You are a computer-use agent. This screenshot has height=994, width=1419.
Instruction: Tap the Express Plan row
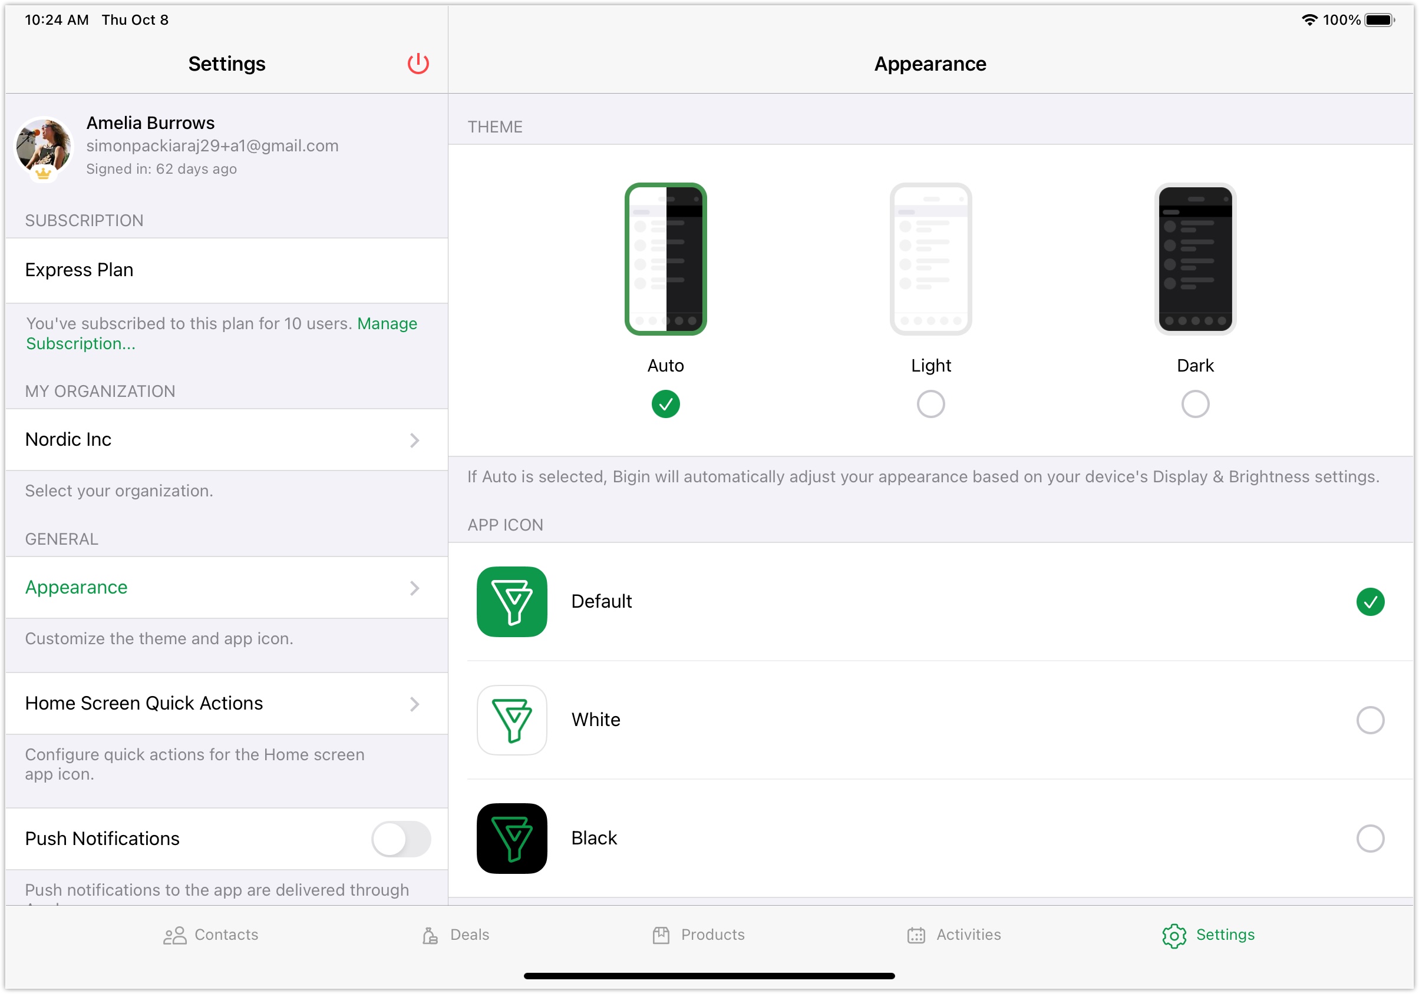(226, 270)
